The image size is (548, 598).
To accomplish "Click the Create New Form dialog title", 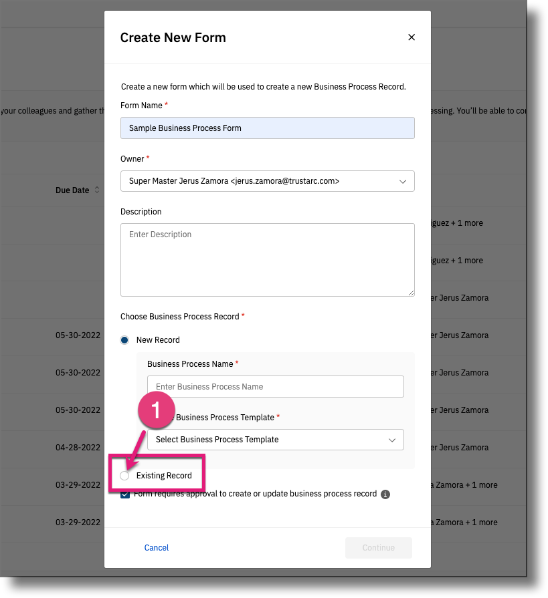I will pyautogui.click(x=173, y=37).
